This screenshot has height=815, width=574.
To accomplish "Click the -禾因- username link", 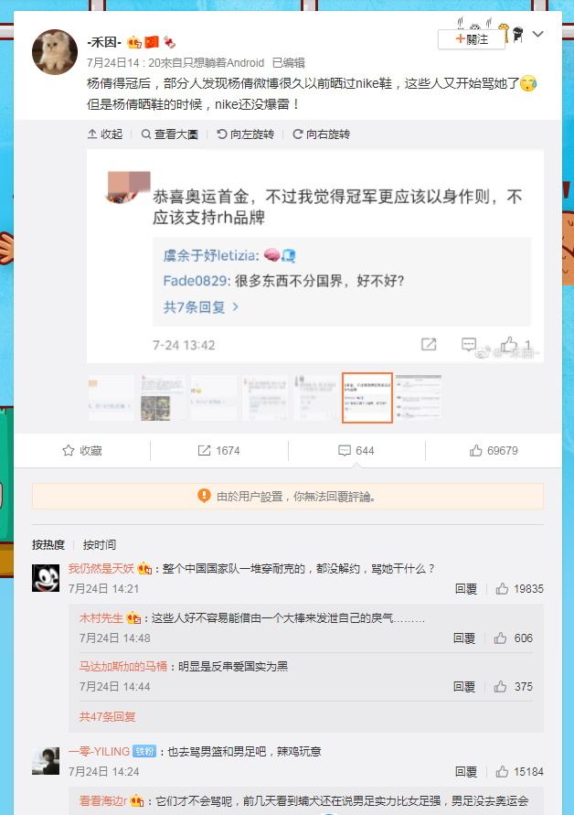I will [x=104, y=42].
